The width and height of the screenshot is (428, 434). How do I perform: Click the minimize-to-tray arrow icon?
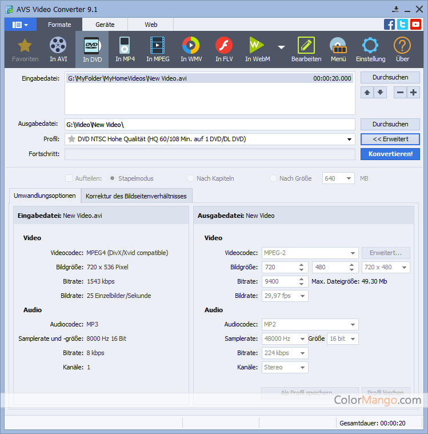coord(395,9)
